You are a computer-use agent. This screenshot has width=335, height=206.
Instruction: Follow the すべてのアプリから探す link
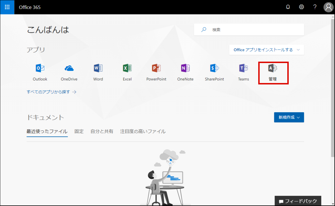[x=51, y=92]
